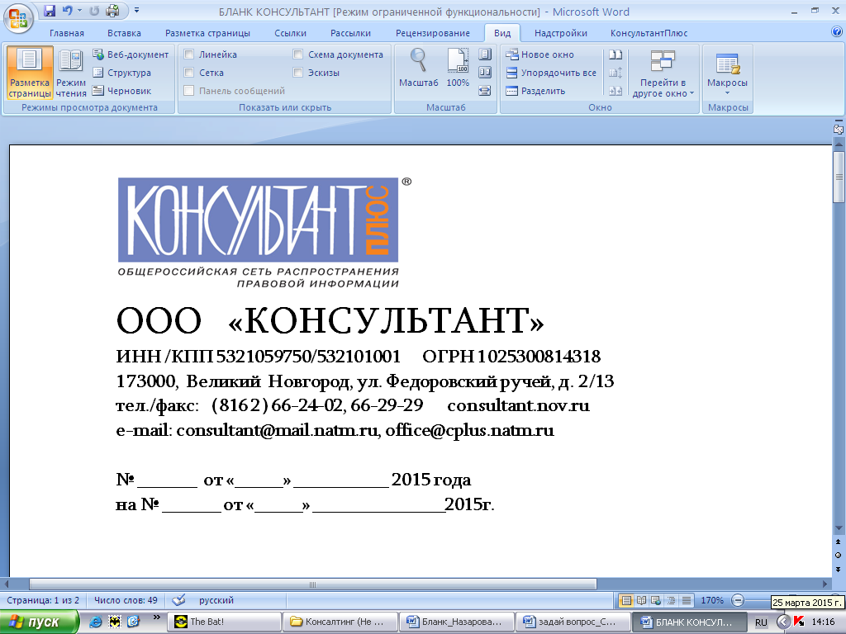Select full screen reading view in status bar
The width and height of the screenshot is (846, 634).
[x=641, y=600]
